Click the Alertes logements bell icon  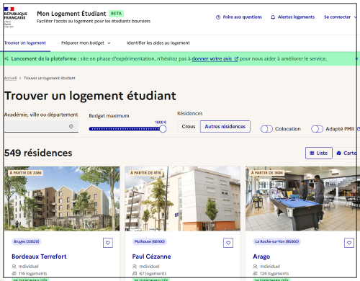273,17
